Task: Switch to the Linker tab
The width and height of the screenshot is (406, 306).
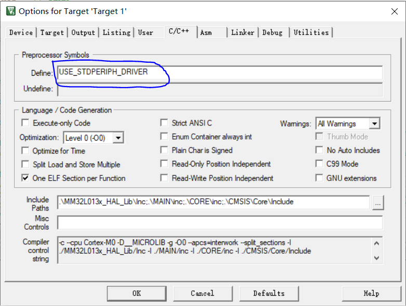Action: coord(242,32)
